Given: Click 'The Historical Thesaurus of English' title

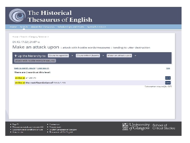Looking at the screenshot, I should (x=60, y=16).
